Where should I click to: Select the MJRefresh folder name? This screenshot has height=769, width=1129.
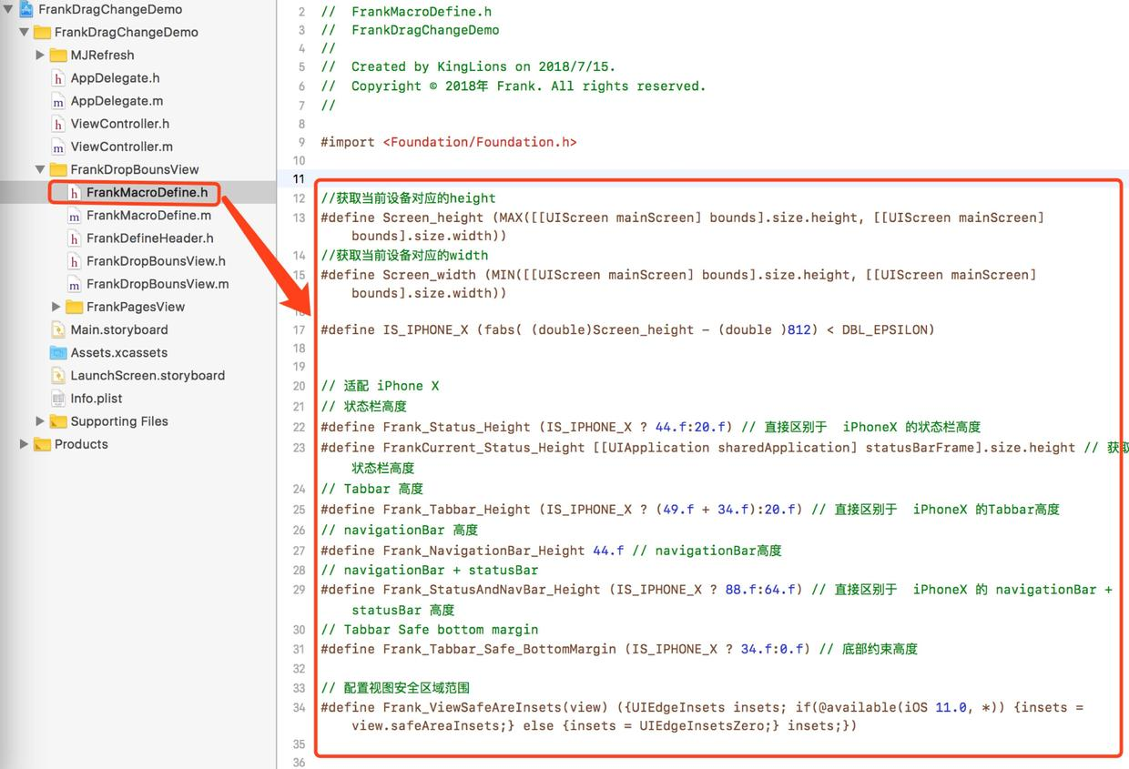[x=102, y=55]
